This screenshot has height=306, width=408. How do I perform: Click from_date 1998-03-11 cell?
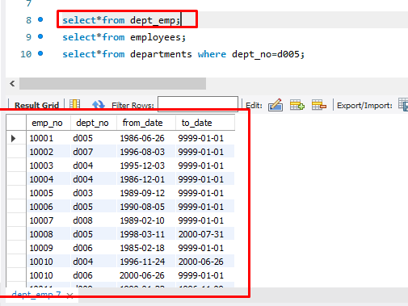[x=146, y=234]
